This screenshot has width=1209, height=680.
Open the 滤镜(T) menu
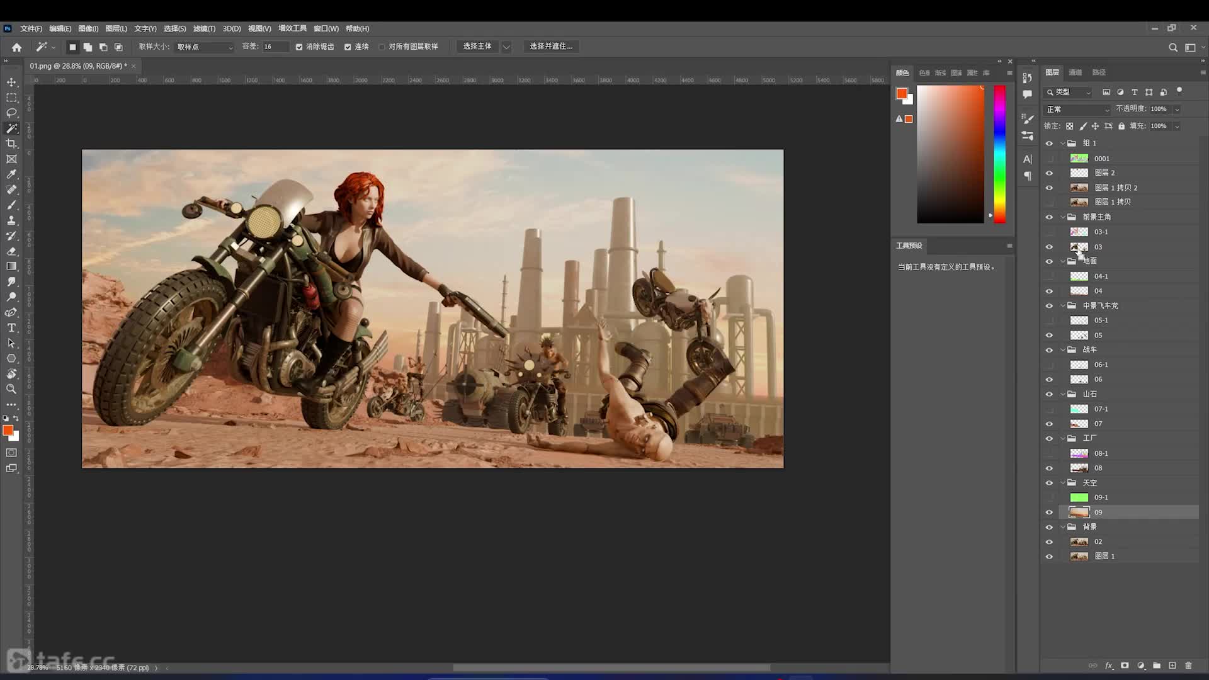pos(204,29)
